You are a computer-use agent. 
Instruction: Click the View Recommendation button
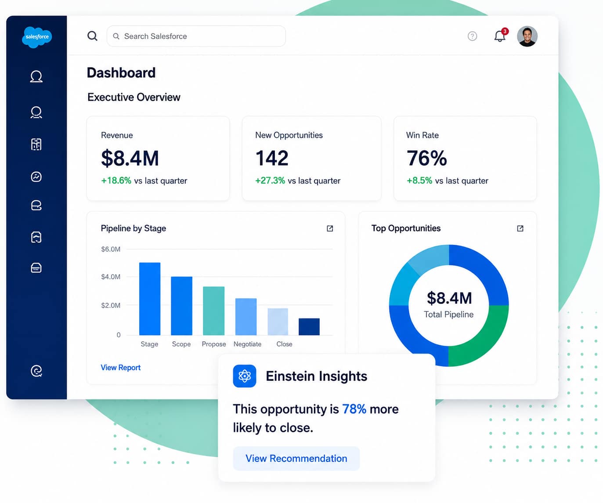(296, 459)
